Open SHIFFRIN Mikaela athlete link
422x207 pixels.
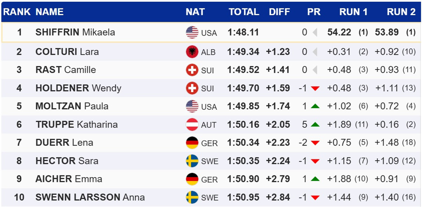click(x=75, y=32)
